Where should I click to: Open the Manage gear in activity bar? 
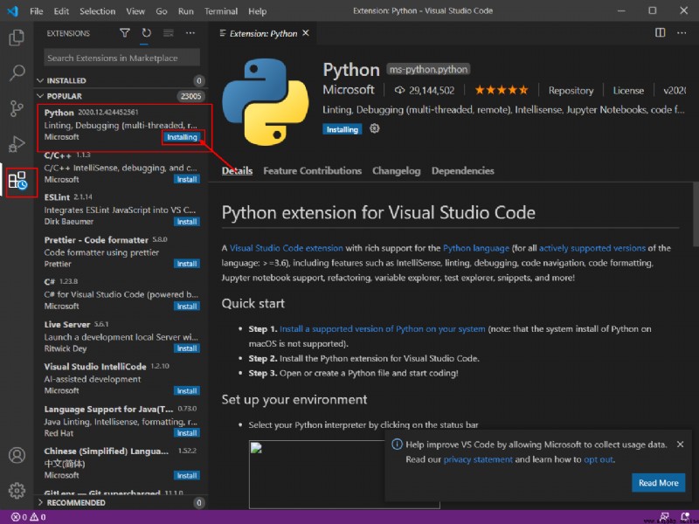(x=17, y=490)
